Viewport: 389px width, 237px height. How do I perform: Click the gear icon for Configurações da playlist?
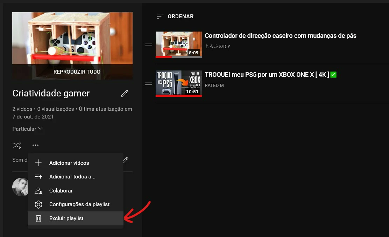(x=38, y=204)
